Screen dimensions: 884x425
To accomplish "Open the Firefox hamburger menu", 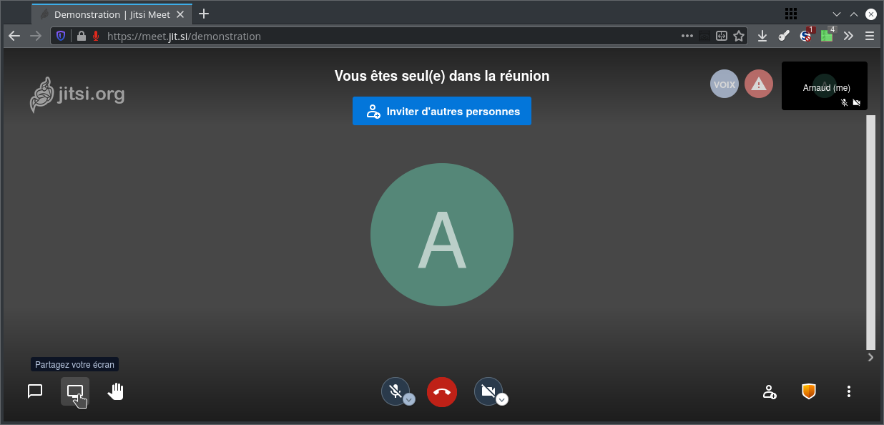I will click(870, 36).
